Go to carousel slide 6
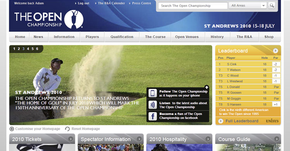290x151 pixels. coord(37,49)
